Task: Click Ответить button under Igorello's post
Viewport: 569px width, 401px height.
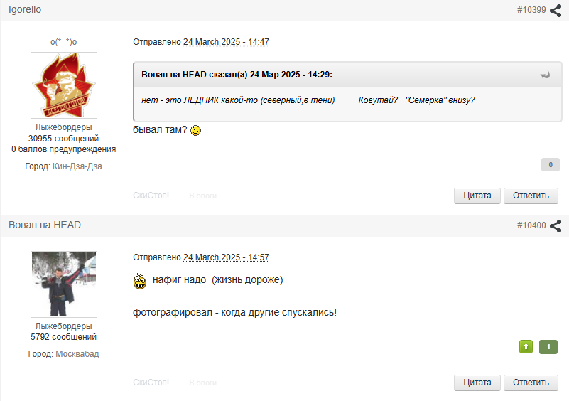Action: [531, 196]
